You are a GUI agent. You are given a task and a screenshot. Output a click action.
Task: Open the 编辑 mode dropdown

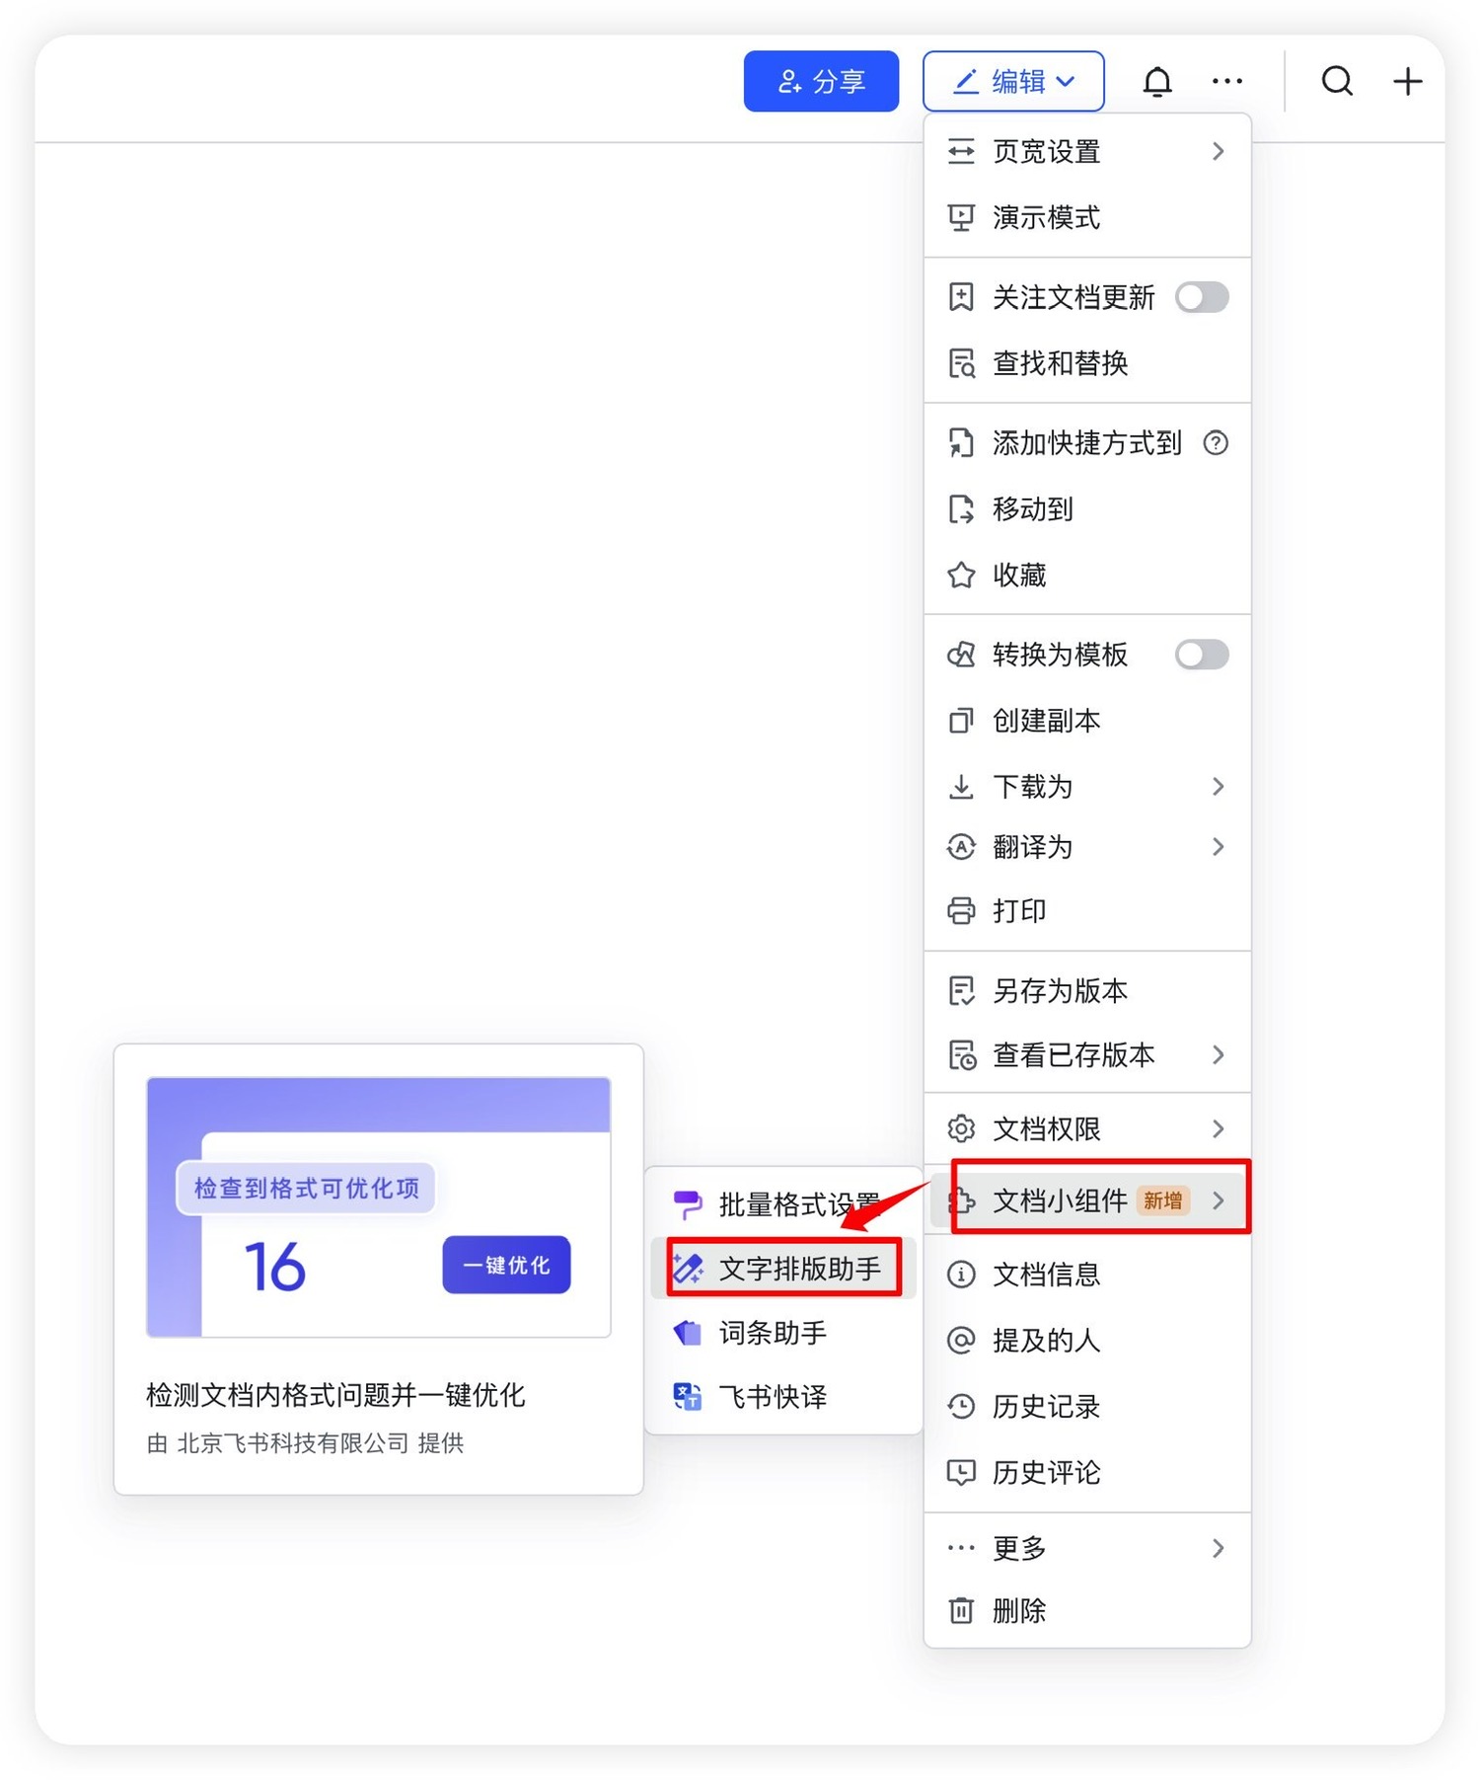pyautogui.click(x=1013, y=81)
